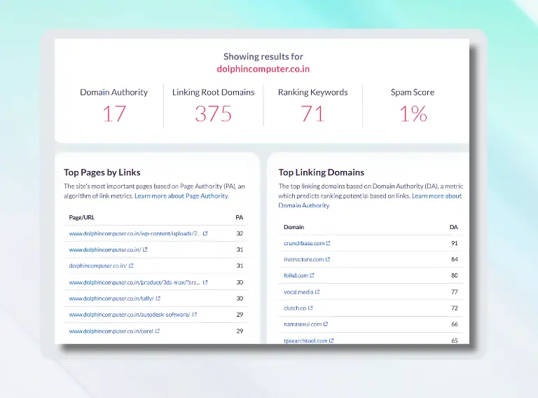
Task: Open the folkd.com domain link
Action: coord(296,275)
